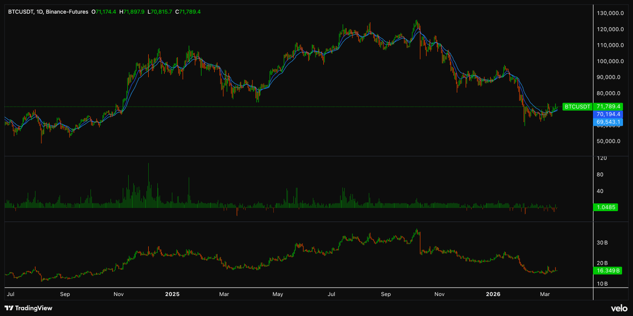Click the 90,000.0 price axis label
The height and width of the screenshot is (316, 633).
click(609, 77)
